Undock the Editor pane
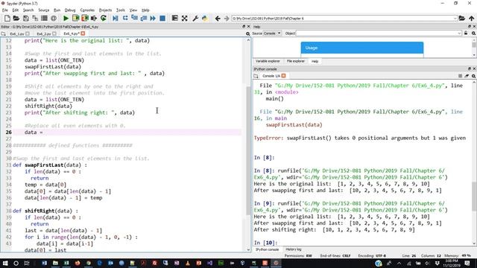This screenshot has width=477, height=268. [244, 27]
